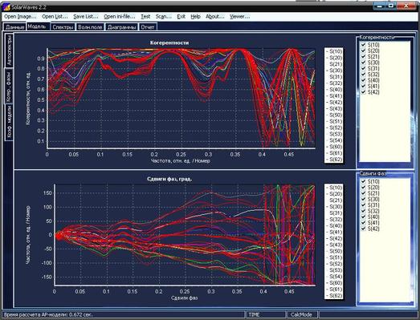
Task: Select the Отчет tab
Action: point(148,27)
